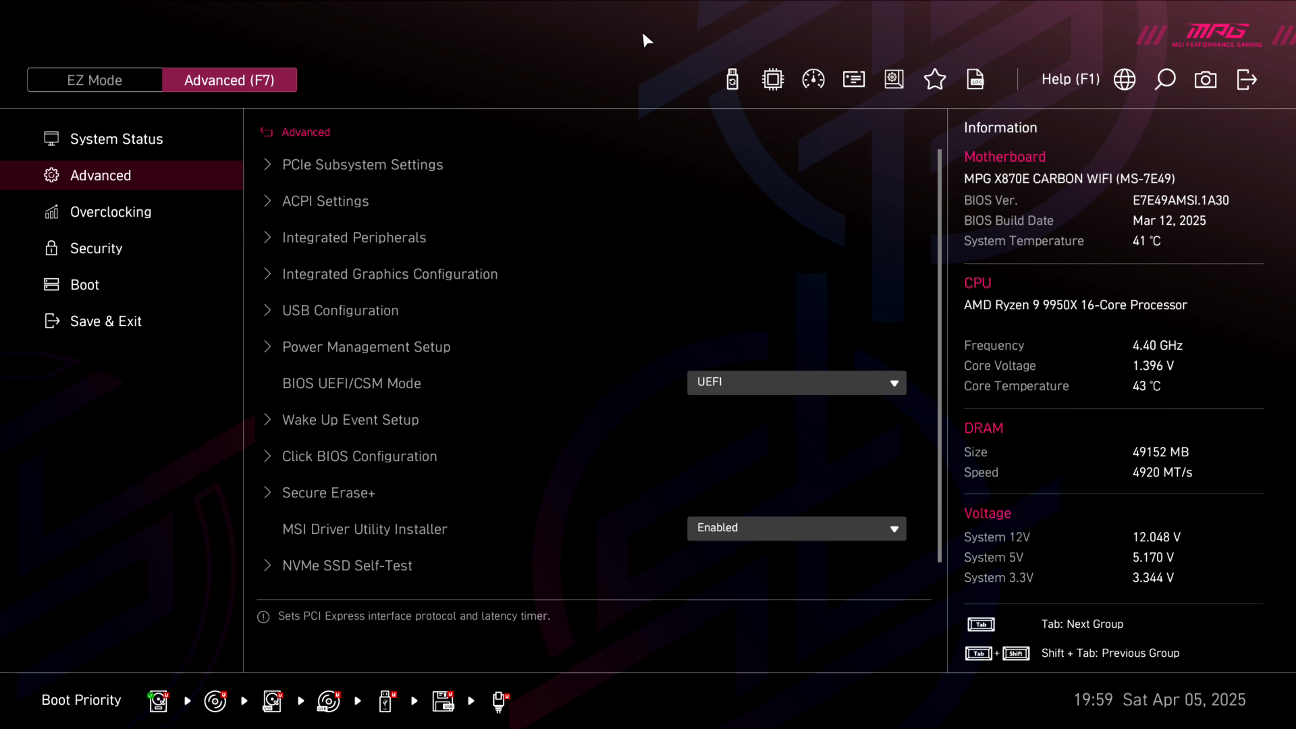The width and height of the screenshot is (1296, 729).
Task: Switch to EZ Mode
Action: point(94,80)
